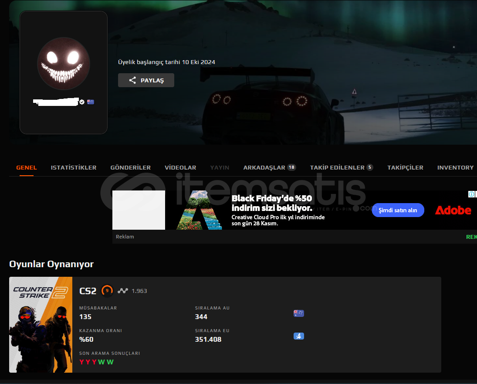This screenshot has width=477, height=384.
Task: Click the share icon in PAYLAŞ button
Action: (132, 80)
